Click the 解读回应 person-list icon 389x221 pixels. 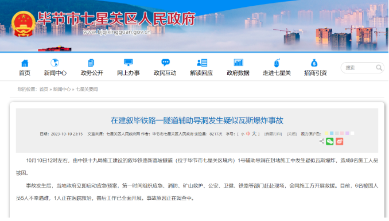coord(202,63)
